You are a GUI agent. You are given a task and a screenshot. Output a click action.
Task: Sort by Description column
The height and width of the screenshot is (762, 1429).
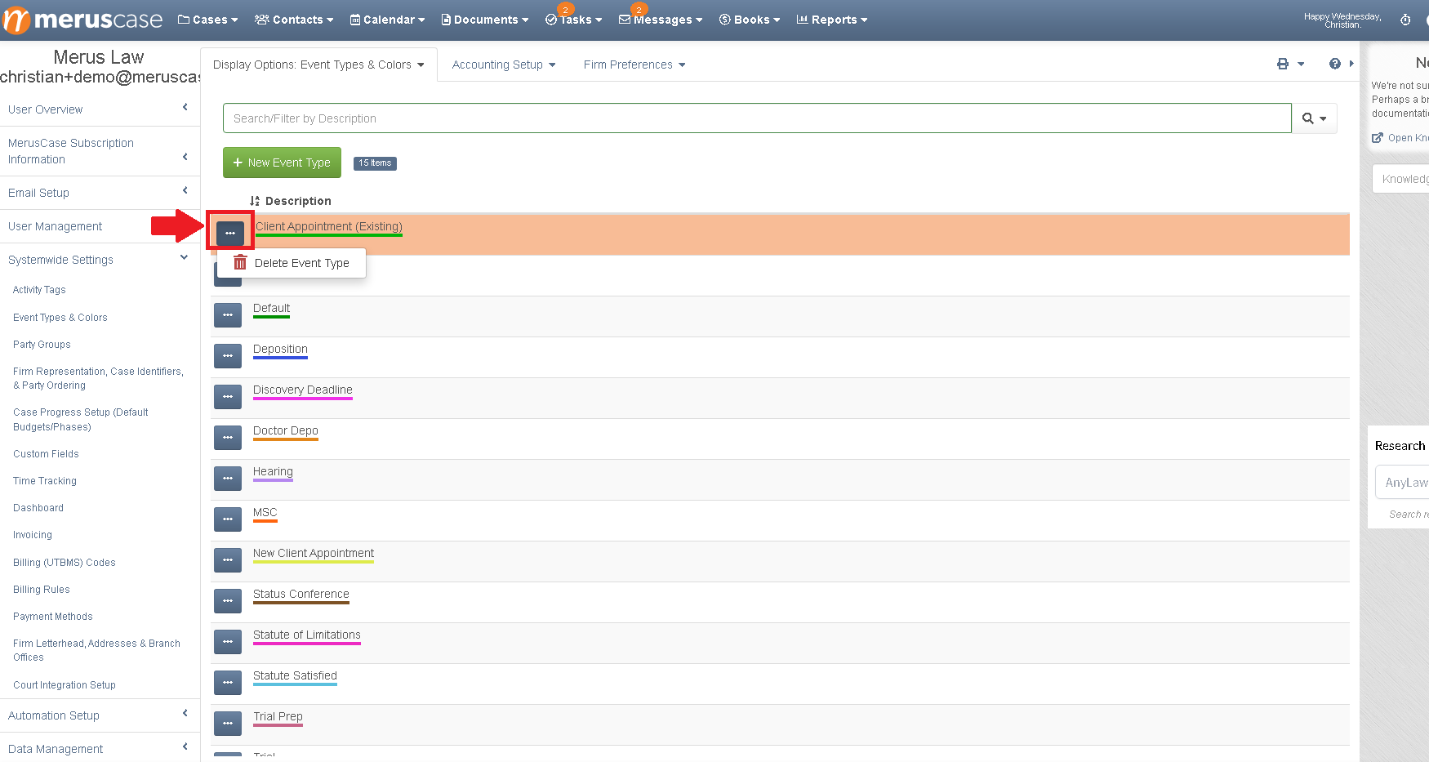point(291,201)
